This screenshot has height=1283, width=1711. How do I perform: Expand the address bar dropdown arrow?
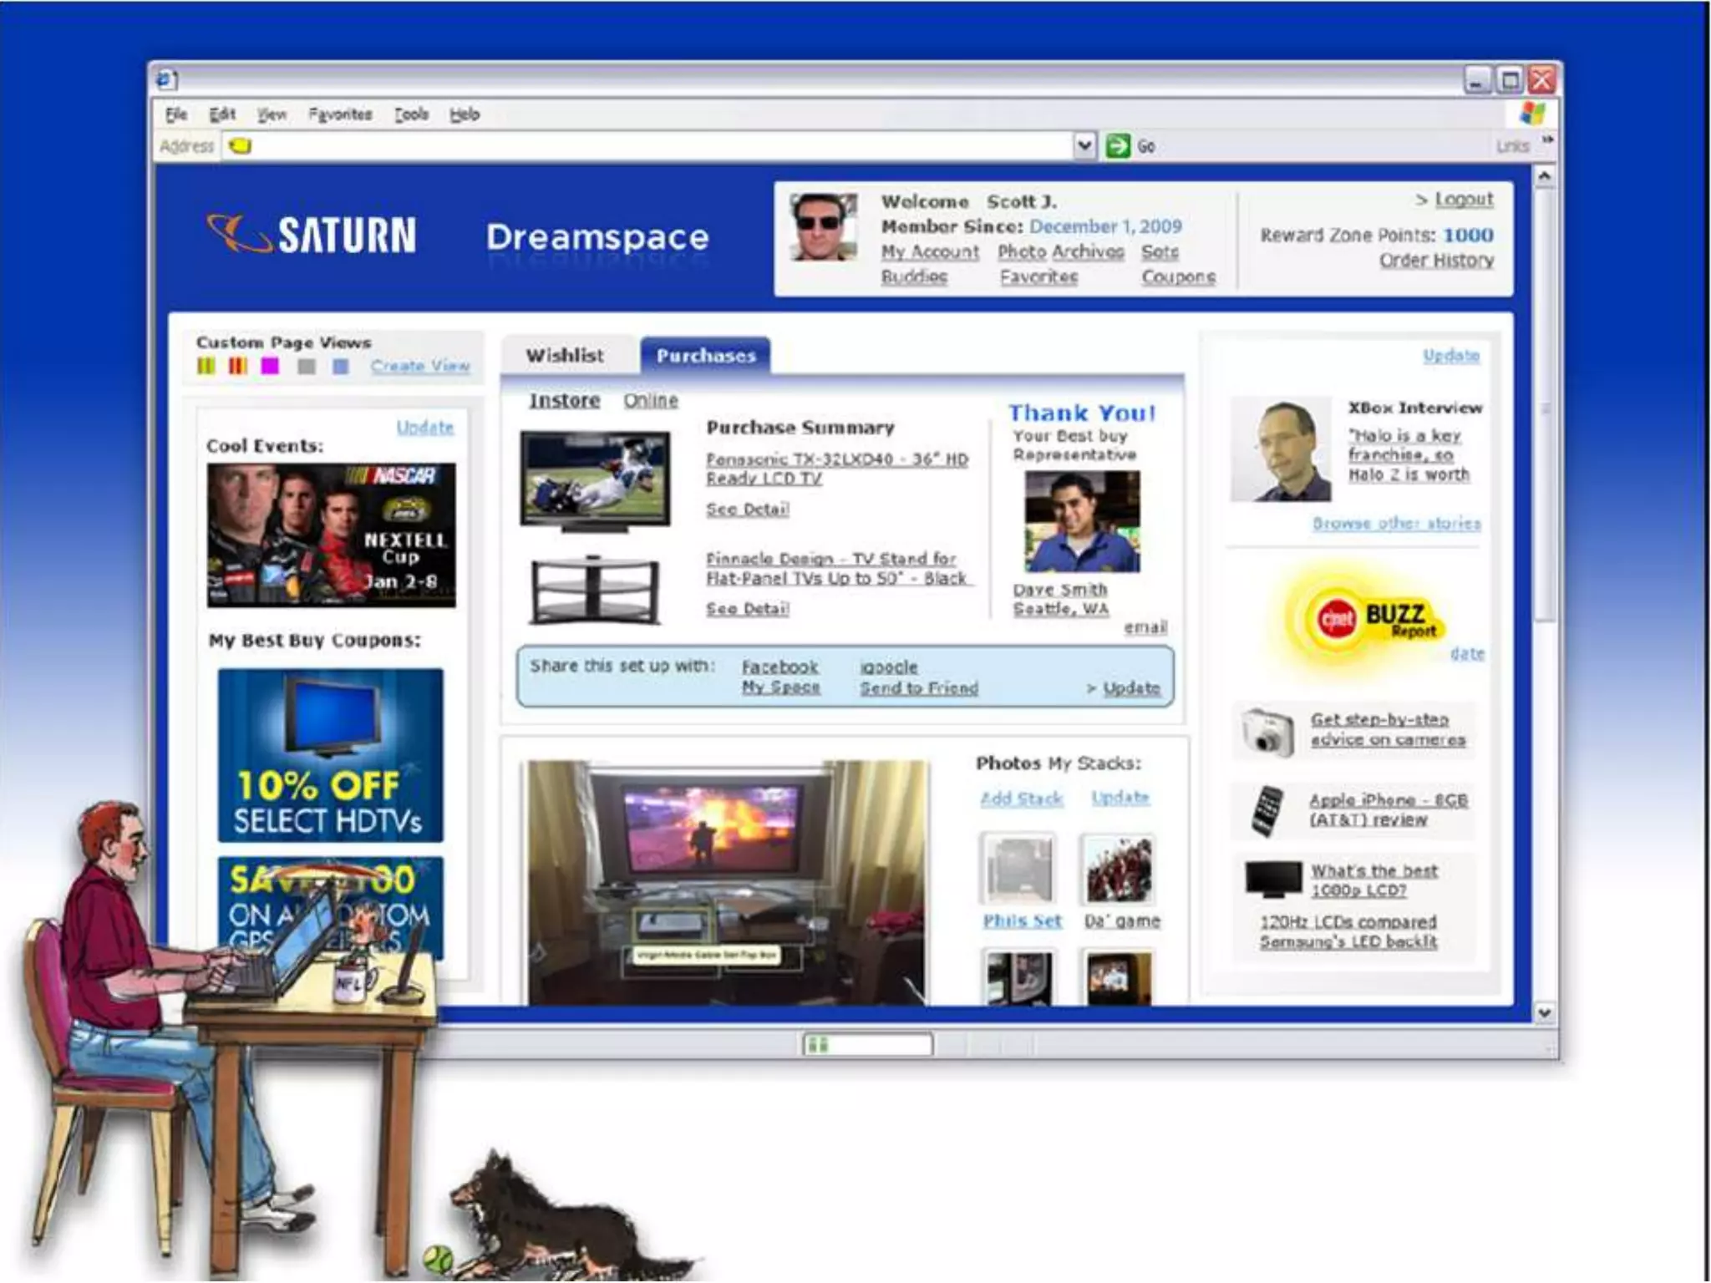coord(1084,146)
